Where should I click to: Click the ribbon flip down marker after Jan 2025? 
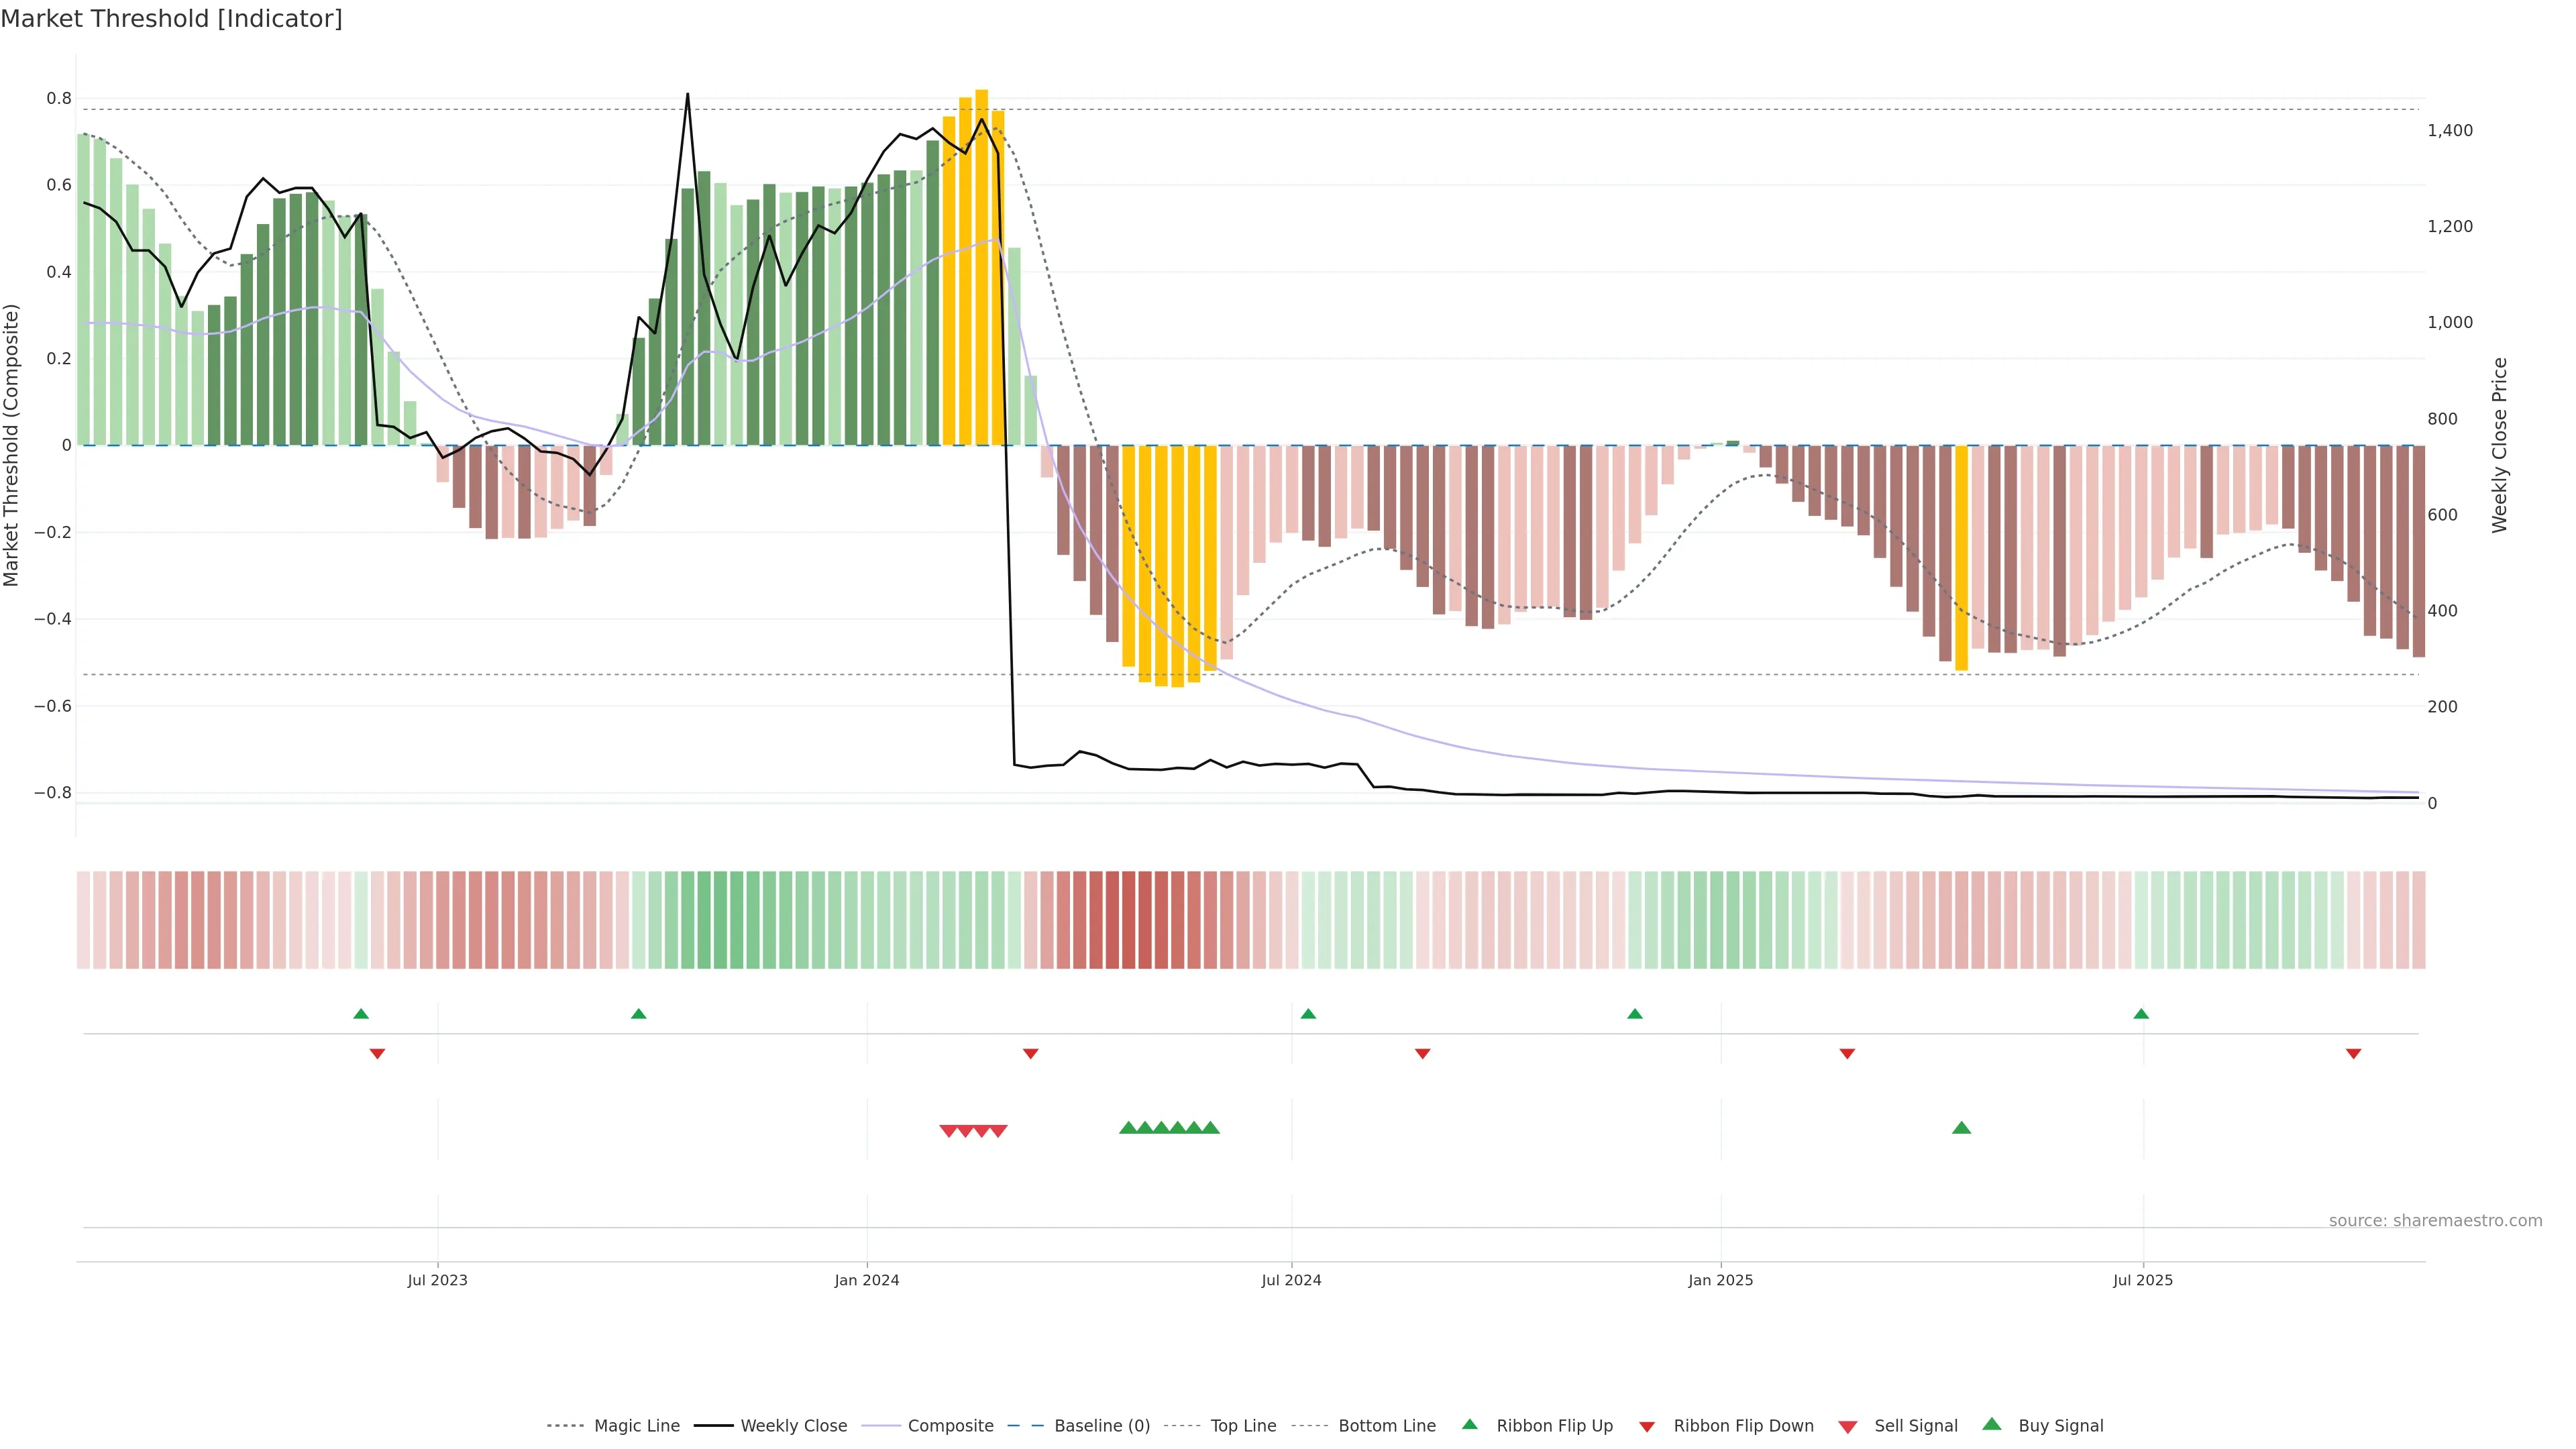coord(1847,1054)
